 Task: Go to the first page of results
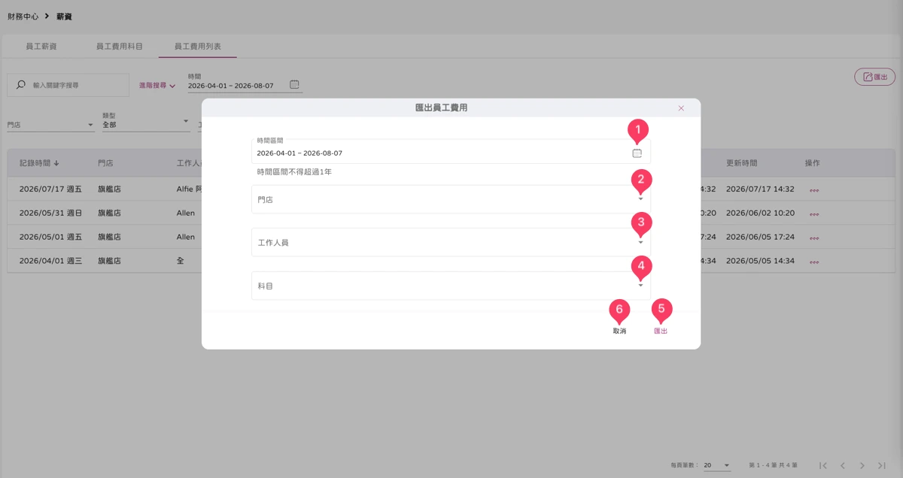click(x=824, y=466)
